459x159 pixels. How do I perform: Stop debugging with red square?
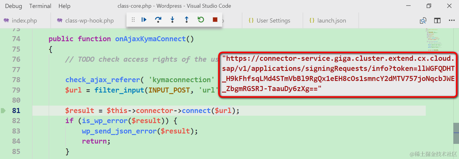coord(215,20)
